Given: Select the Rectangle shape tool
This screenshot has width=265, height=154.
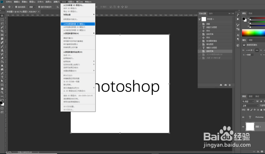Looking at the screenshot, I should [2, 85].
